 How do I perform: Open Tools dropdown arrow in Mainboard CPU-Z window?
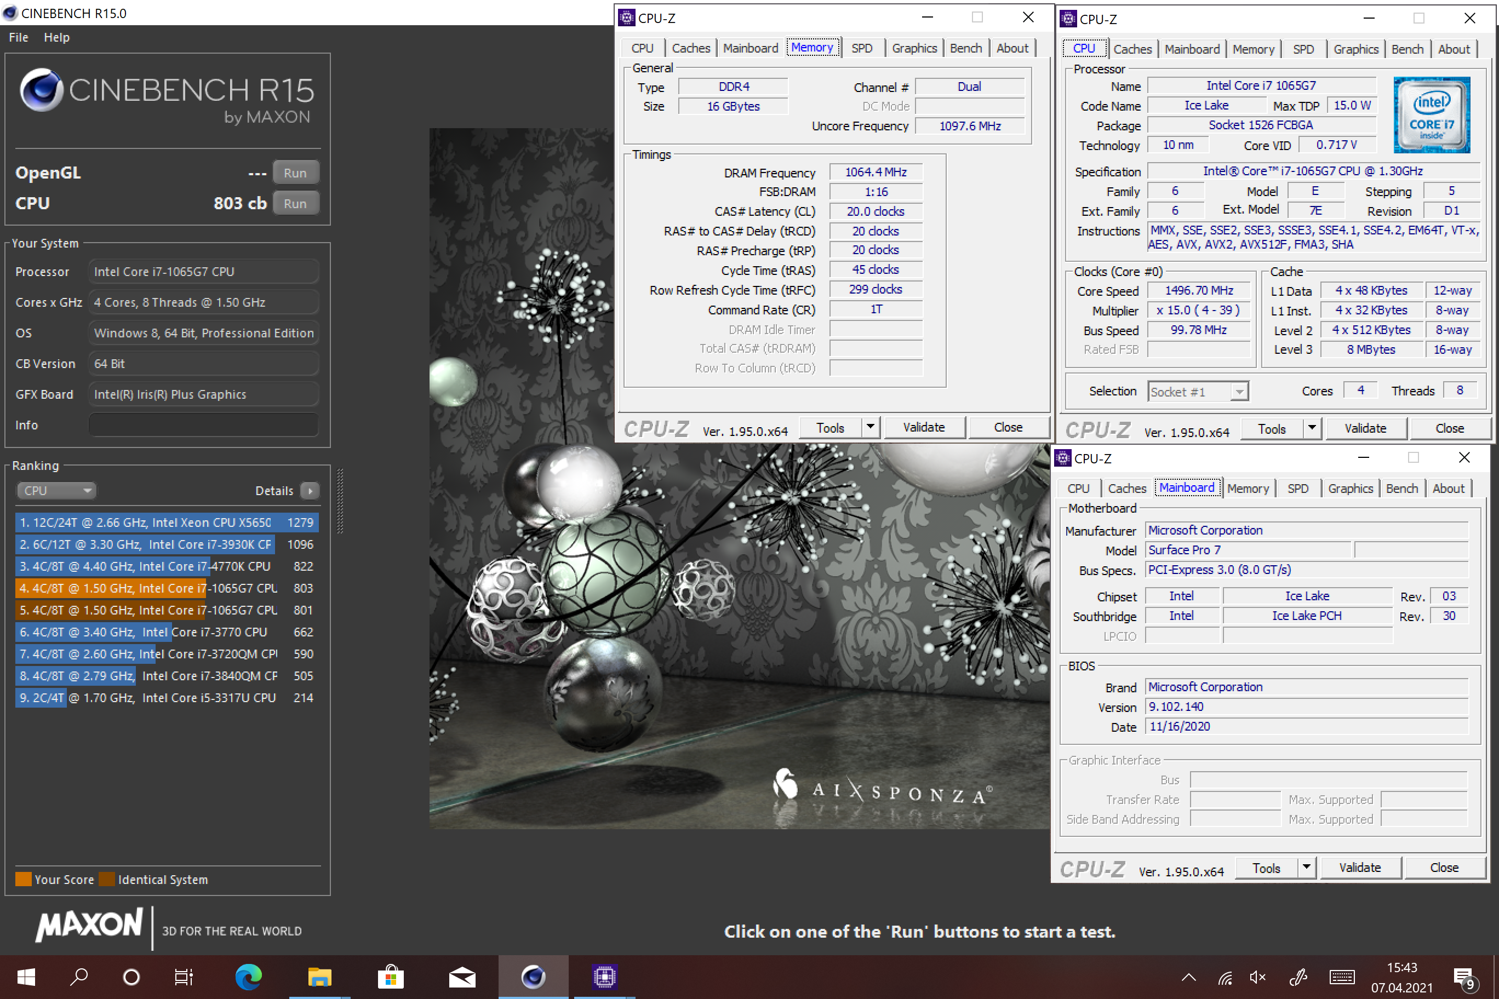coord(1306,868)
